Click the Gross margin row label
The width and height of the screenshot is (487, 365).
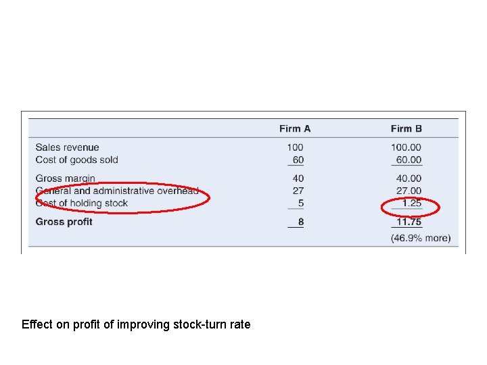tap(66, 178)
